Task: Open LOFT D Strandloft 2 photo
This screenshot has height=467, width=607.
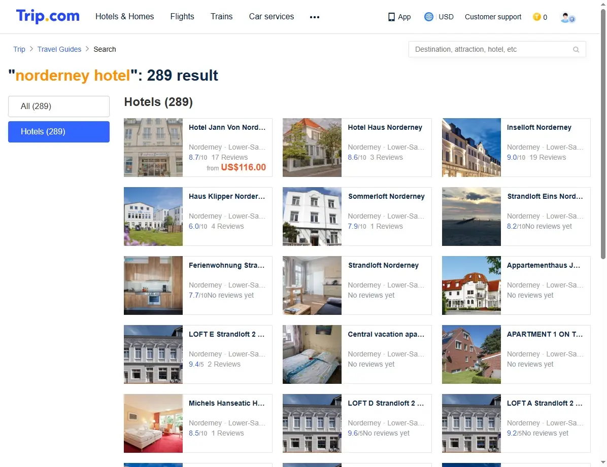Action: point(312,423)
